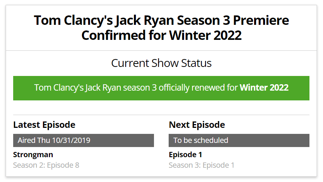Click the Next Episode heading
This screenshot has width=323, height=182.
click(197, 124)
